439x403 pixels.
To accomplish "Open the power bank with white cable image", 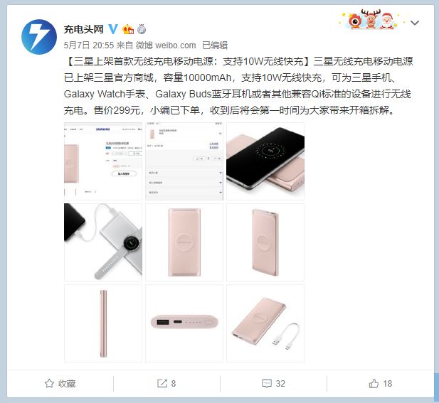I will coord(265,323).
